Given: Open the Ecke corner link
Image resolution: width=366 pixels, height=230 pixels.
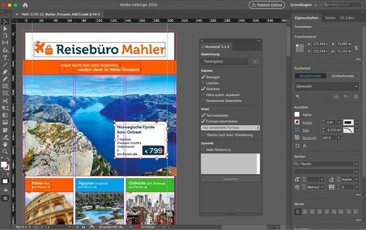Looking at the screenshot, I should pyautogui.click(x=306, y=130).
